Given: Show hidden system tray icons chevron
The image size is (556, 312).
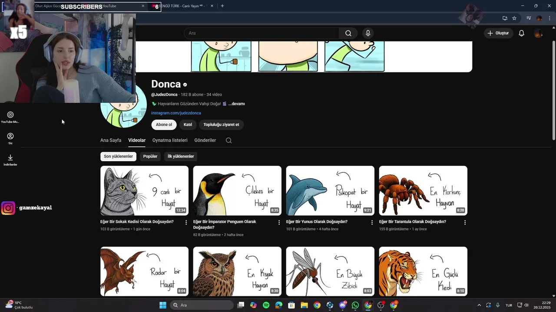Looking at the screenshot, I should pyautogui.click(x=479, y=305).
